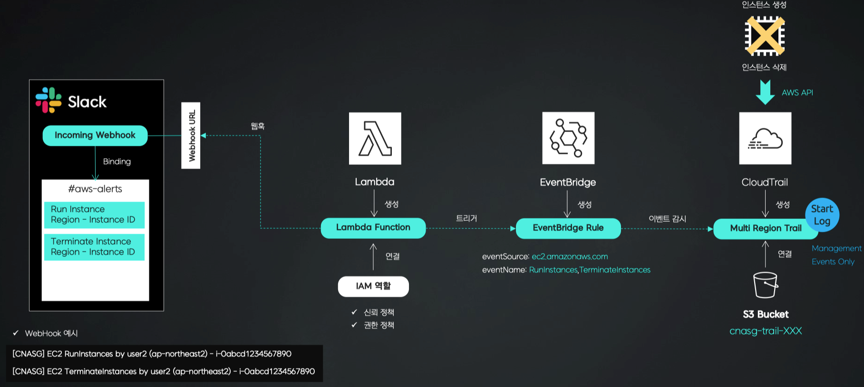Click the 권한 정책 item
The height and width of the screenshot is (387, 864).
pos(379,325)
